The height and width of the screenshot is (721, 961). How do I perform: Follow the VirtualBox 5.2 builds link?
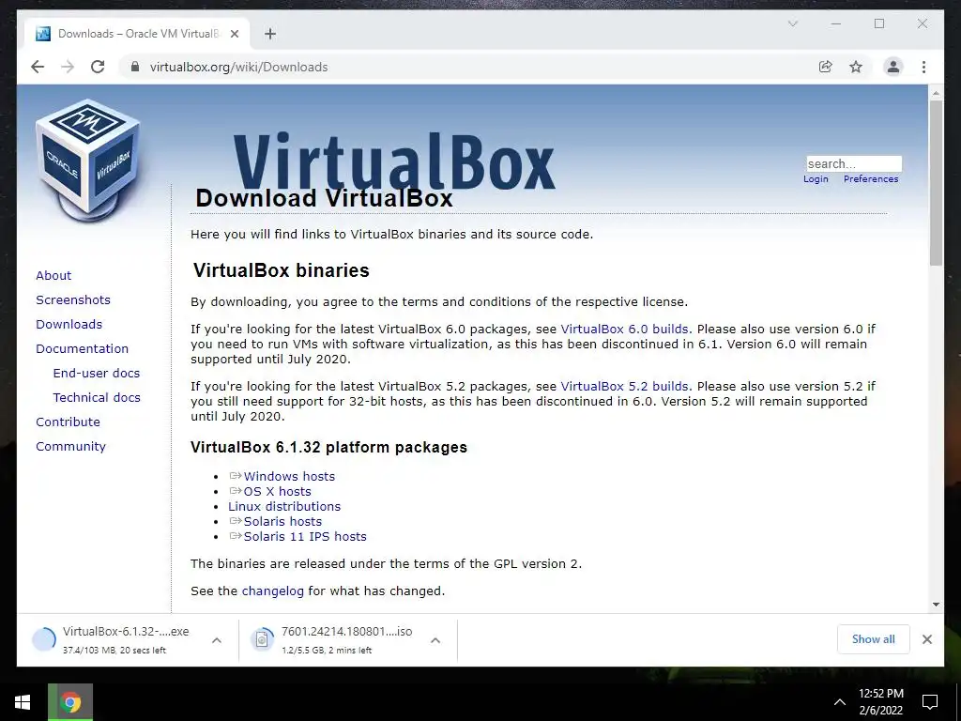click(x=624, y=387)
